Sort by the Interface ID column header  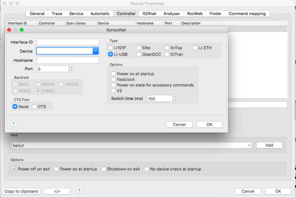coord(22,23)
